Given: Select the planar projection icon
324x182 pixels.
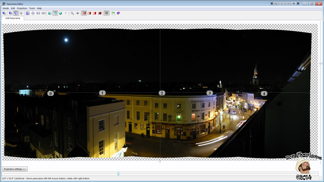Looking at the screenshot, I should coord(50,13).
